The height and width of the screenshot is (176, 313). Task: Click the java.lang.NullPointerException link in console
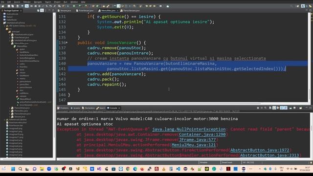click(189, 129)
